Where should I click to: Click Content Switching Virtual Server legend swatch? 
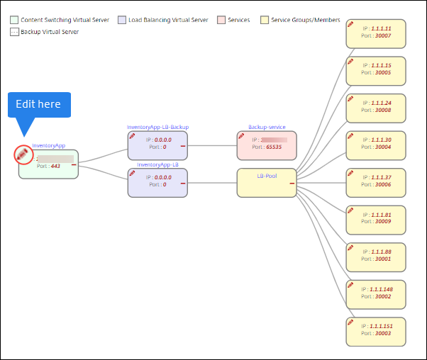click(14, 20)
